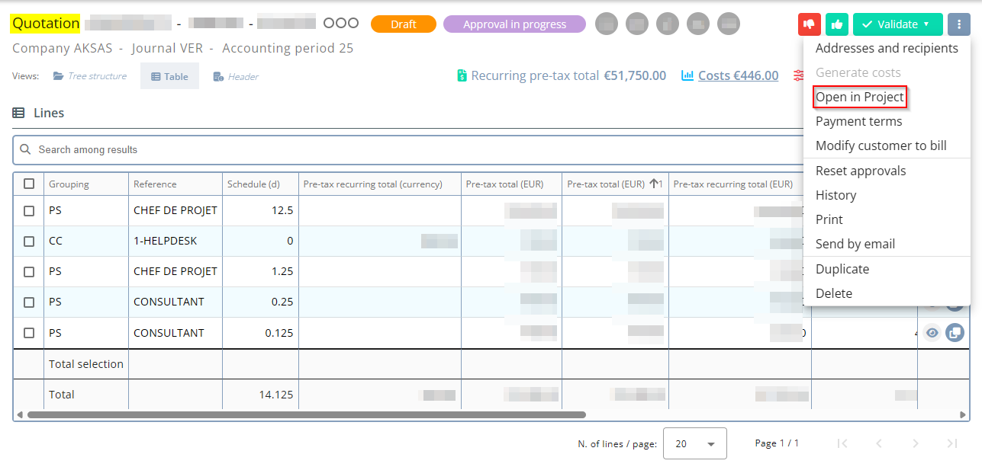The width and height of the screenshot is (982, 467).
Task: Click the red thumbs-down reject button
Action: 809,24
